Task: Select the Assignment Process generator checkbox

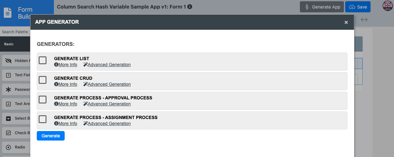Action: [x=42, y=119]
